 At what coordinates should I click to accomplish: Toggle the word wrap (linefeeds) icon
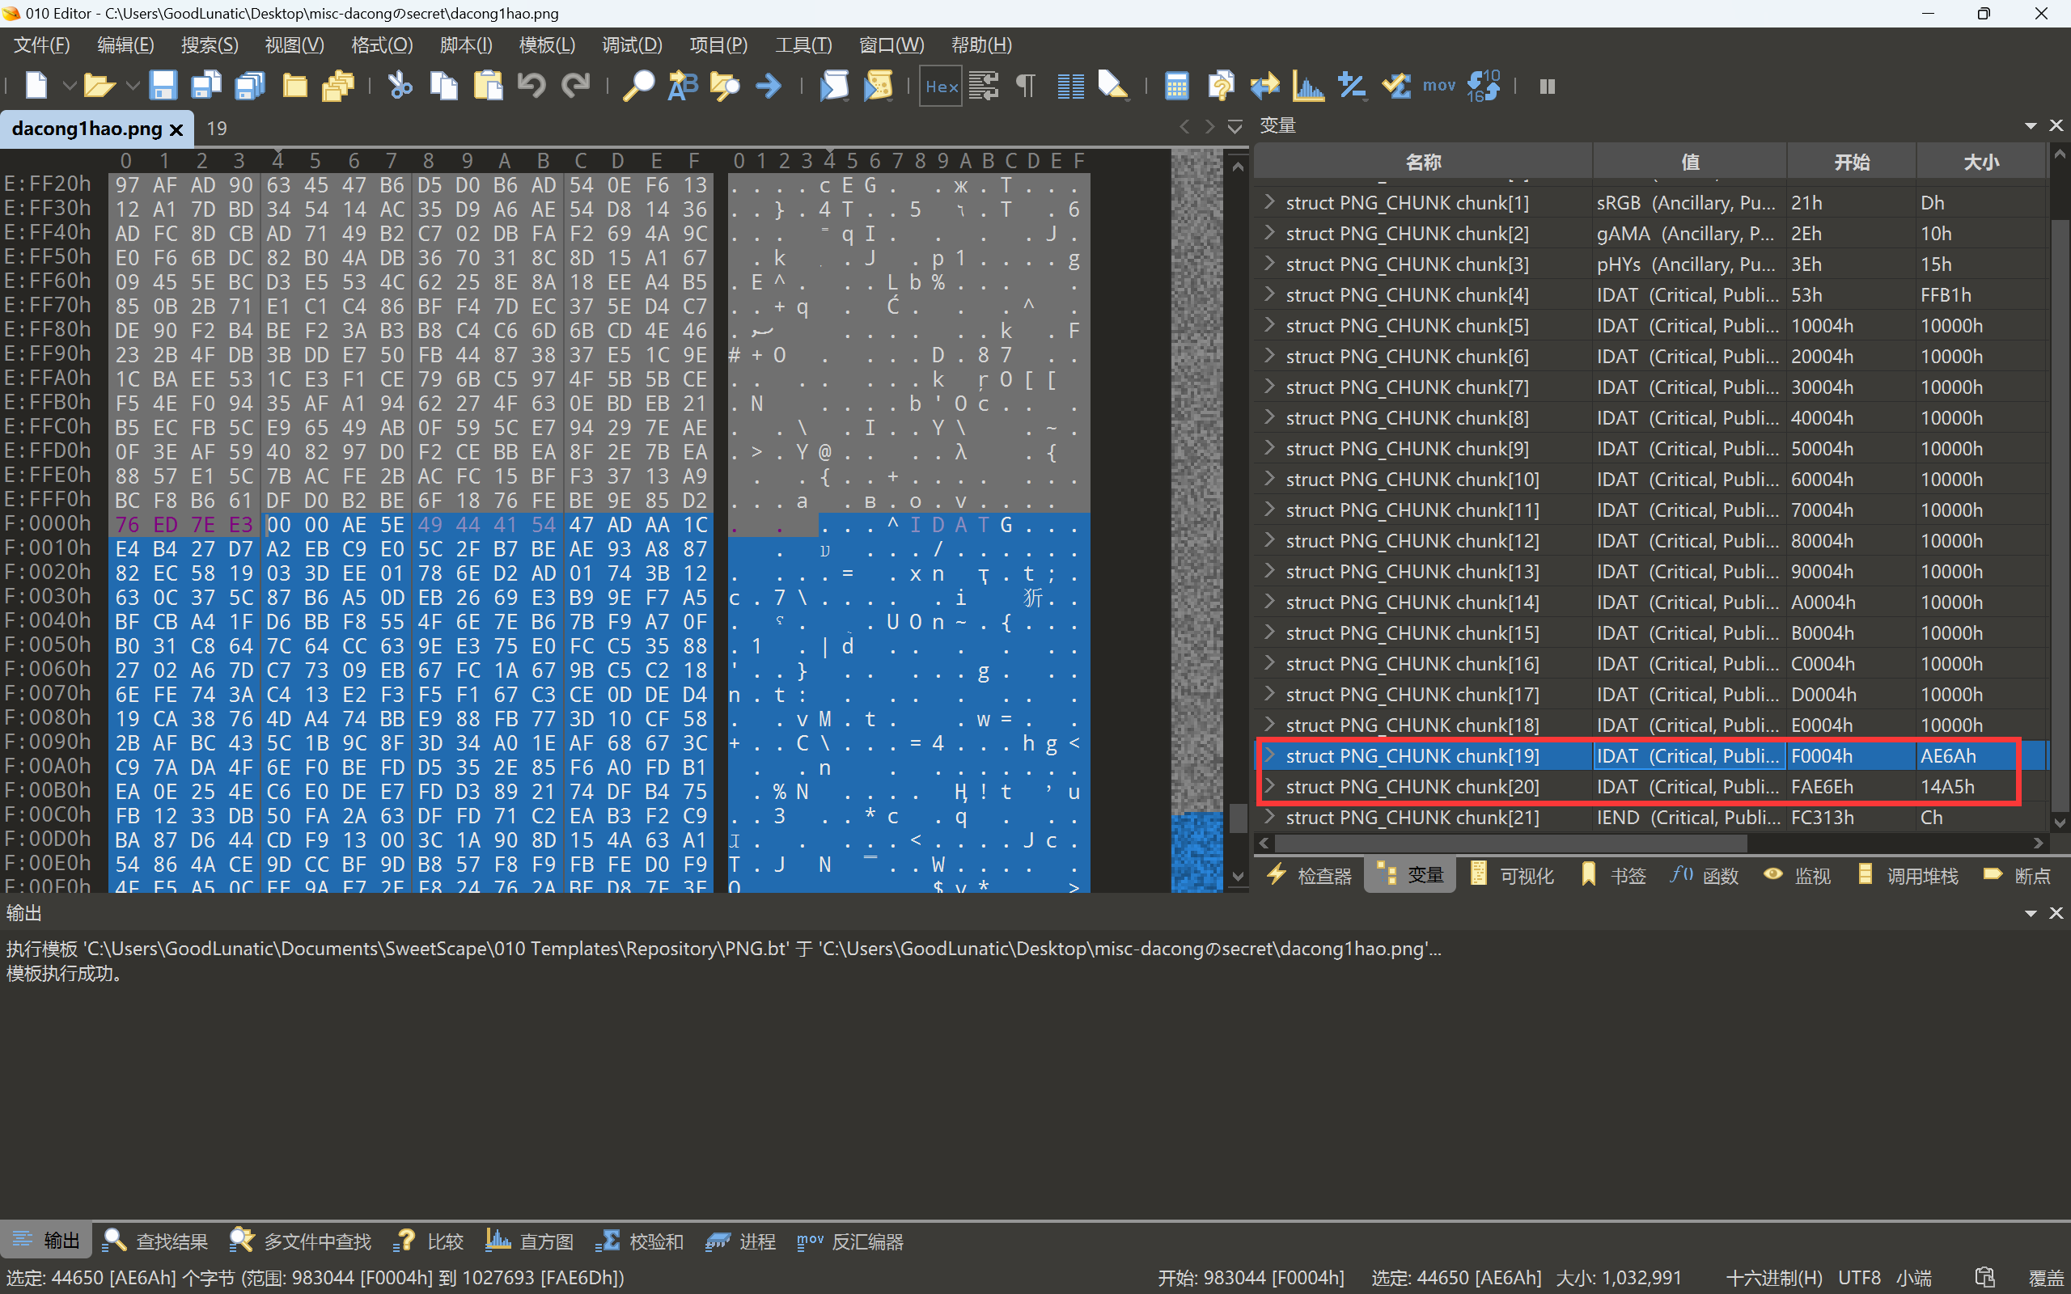coord(983,86)
